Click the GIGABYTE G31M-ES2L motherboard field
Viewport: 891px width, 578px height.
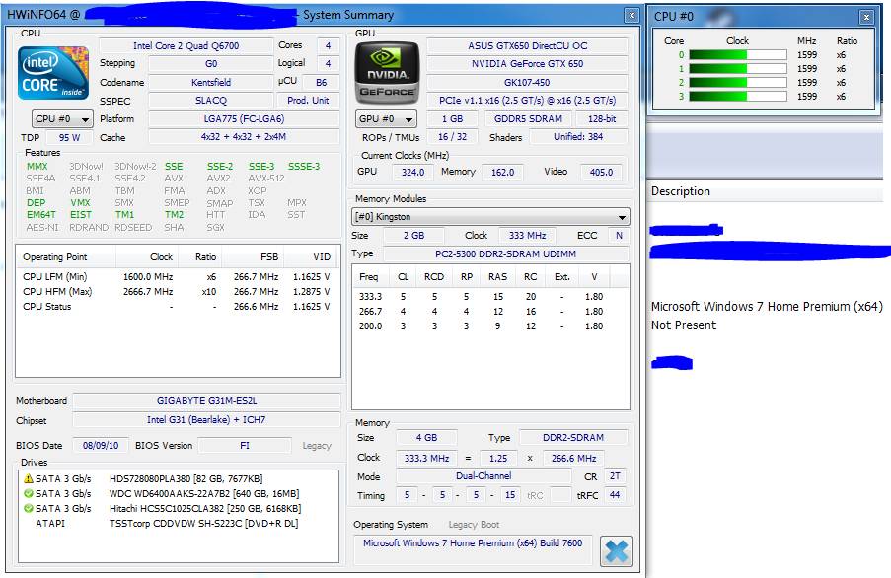tap(207, 400)
